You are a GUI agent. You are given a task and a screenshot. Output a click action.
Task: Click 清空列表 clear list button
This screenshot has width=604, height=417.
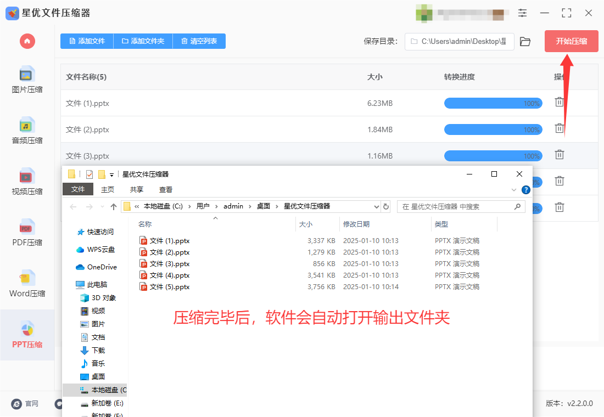click(x=199, y=41)
